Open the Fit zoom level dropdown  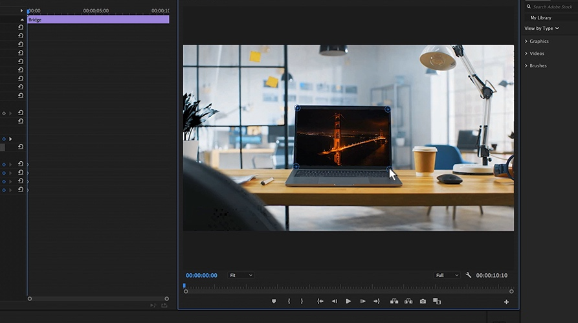click(x=241, y=275)
